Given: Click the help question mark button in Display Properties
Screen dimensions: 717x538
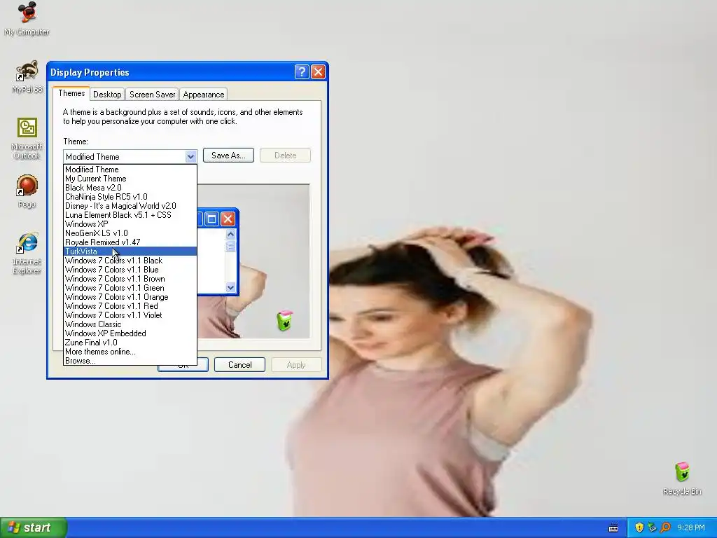Looking at the screenshot, I should (x=302, y=72).
